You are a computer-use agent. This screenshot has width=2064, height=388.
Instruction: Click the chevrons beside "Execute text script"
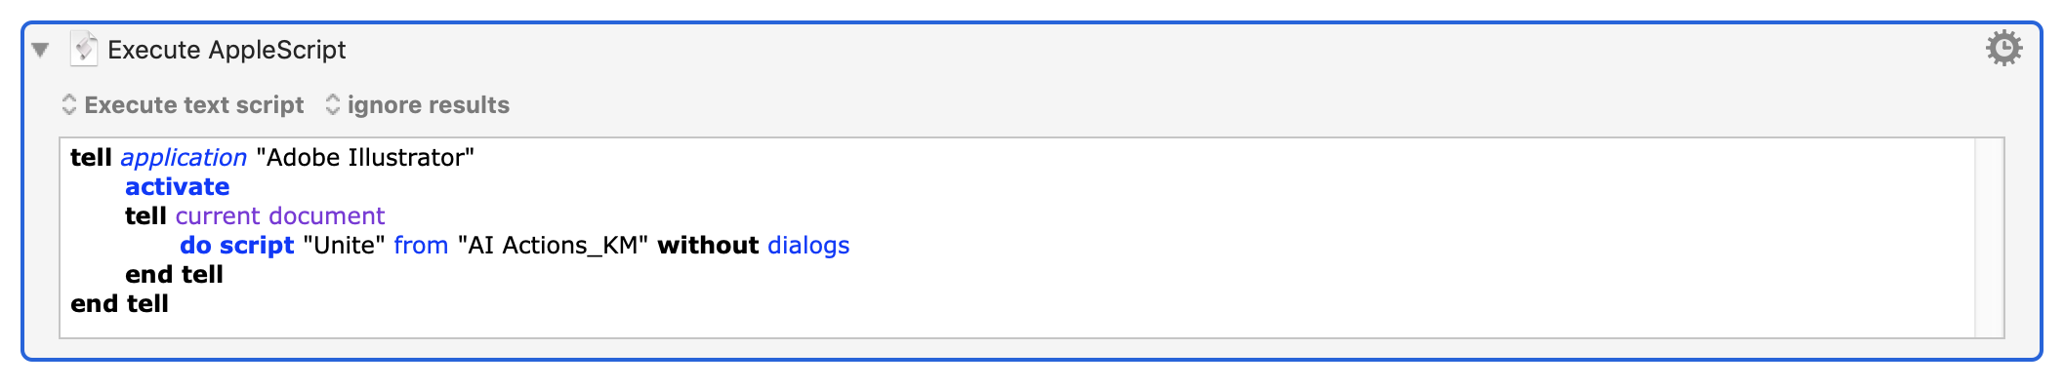69,104
